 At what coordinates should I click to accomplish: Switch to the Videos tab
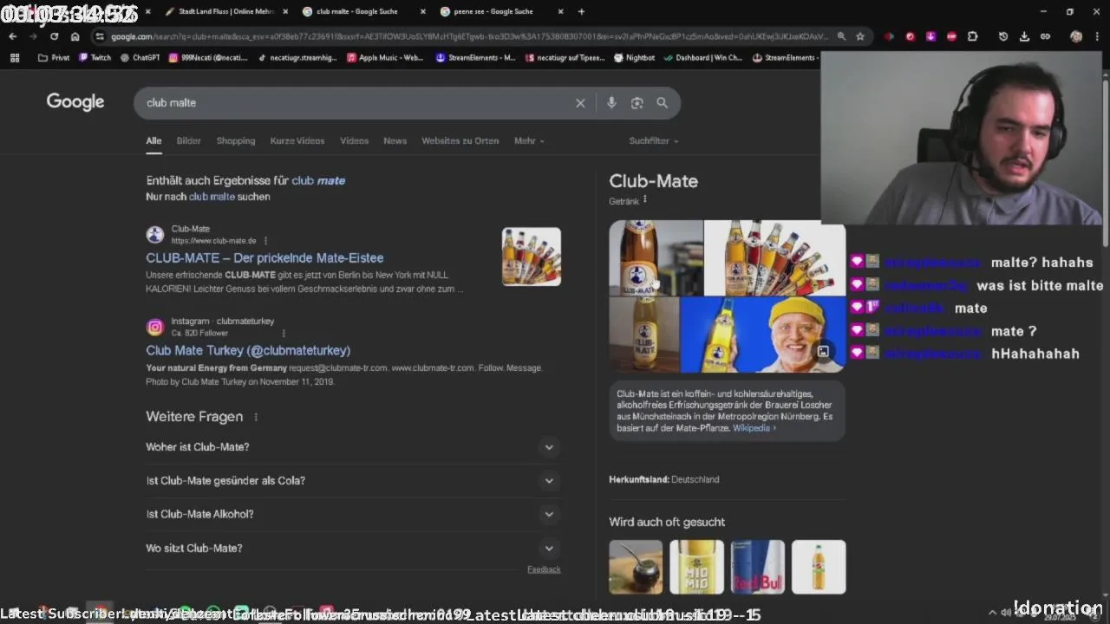point(354,141)
